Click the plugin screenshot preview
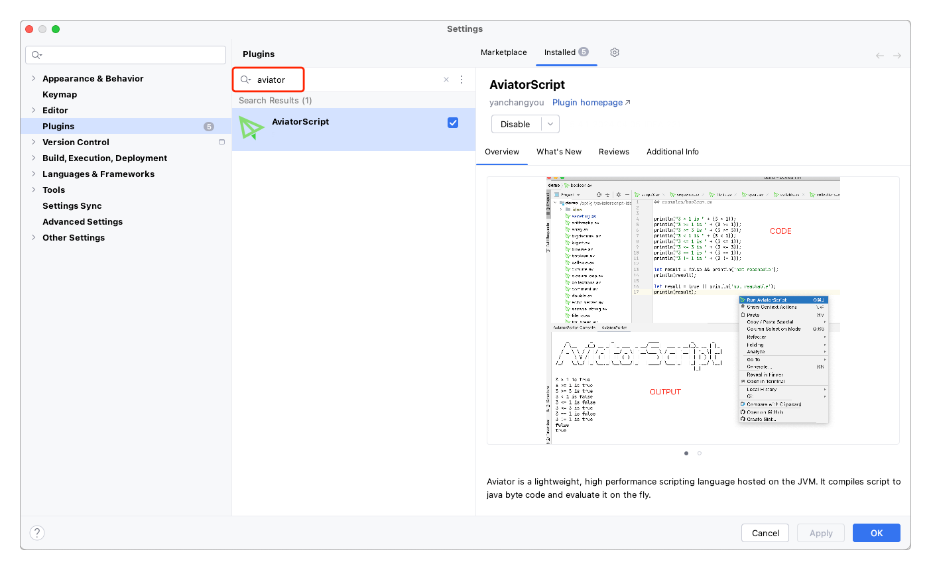 coord(693,310)
